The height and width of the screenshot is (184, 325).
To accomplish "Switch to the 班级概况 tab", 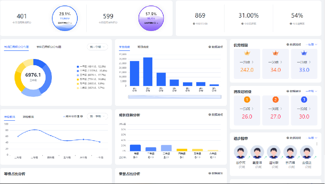I will (x=28, y=116).
